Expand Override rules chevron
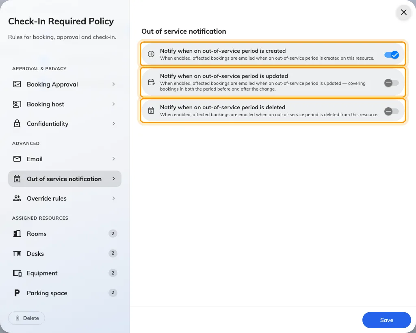 click(x=114, y=198)
